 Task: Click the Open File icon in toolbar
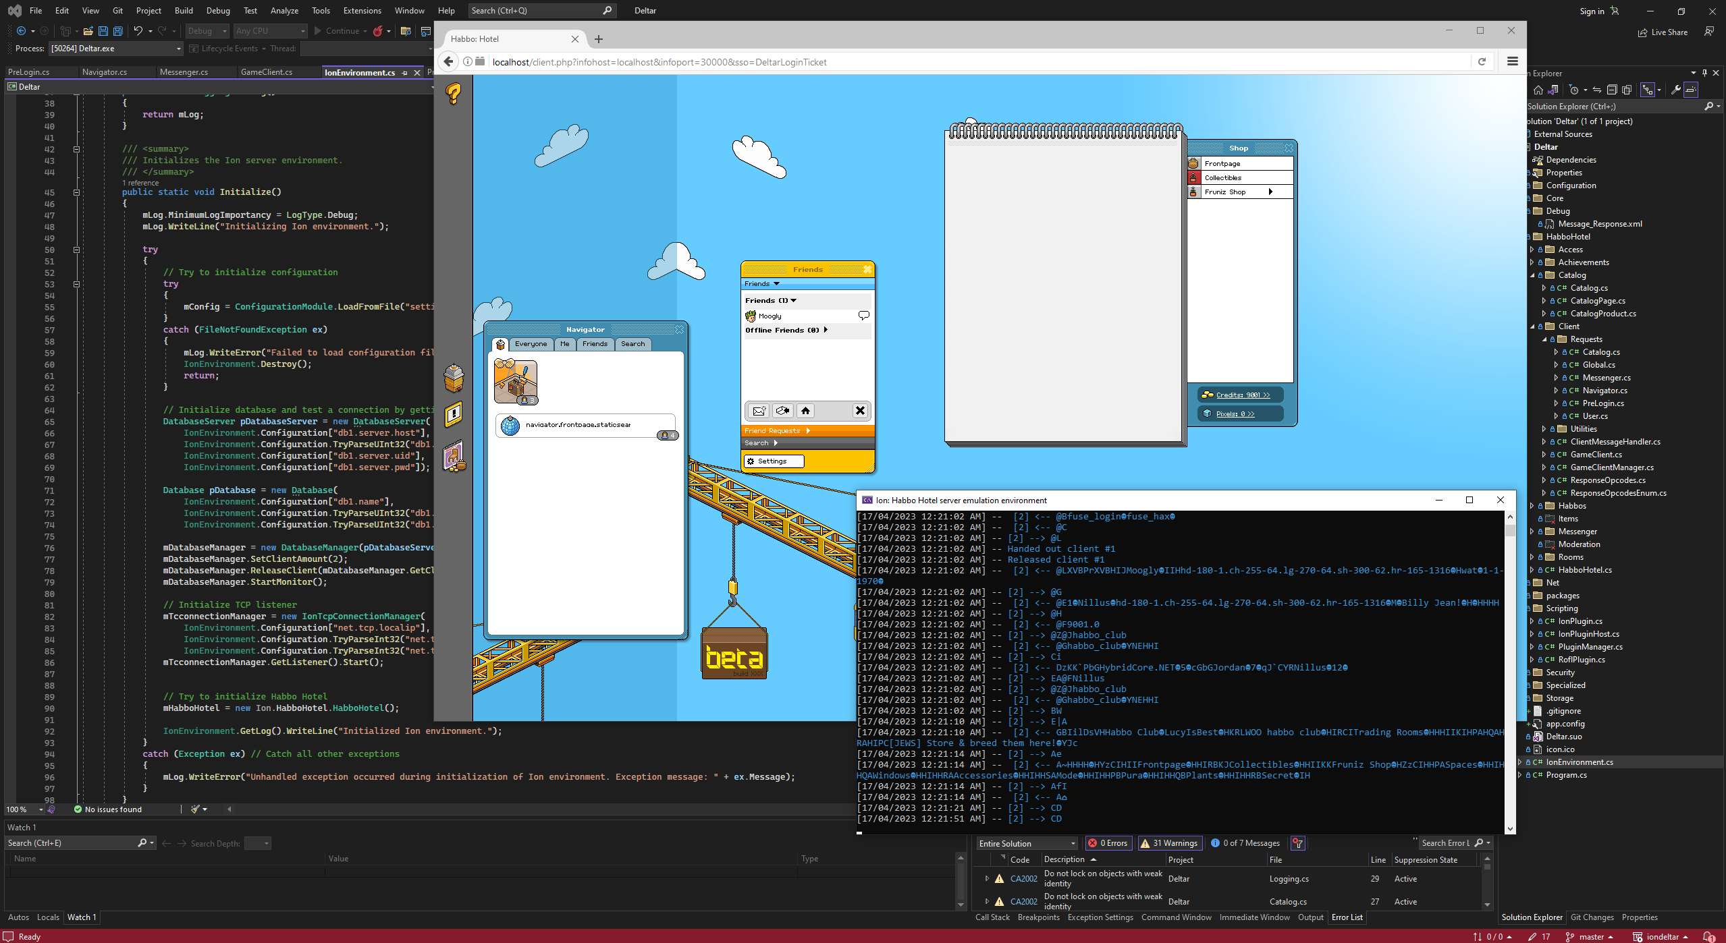pos(88,31)
